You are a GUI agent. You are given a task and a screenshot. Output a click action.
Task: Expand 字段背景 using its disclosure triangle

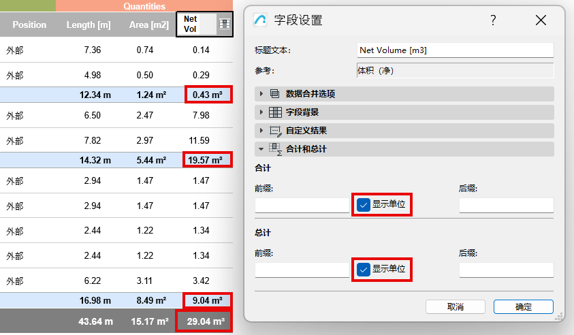261,112
